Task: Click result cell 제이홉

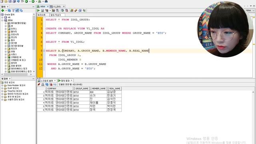Action: pyautogui.click(x=98, y=102)
